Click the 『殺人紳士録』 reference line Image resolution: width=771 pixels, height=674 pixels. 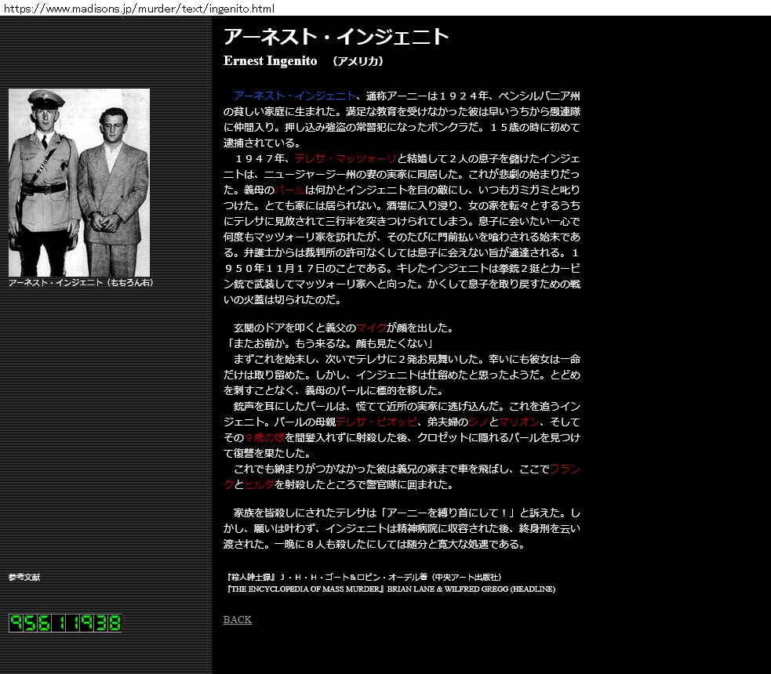[363, 578]
